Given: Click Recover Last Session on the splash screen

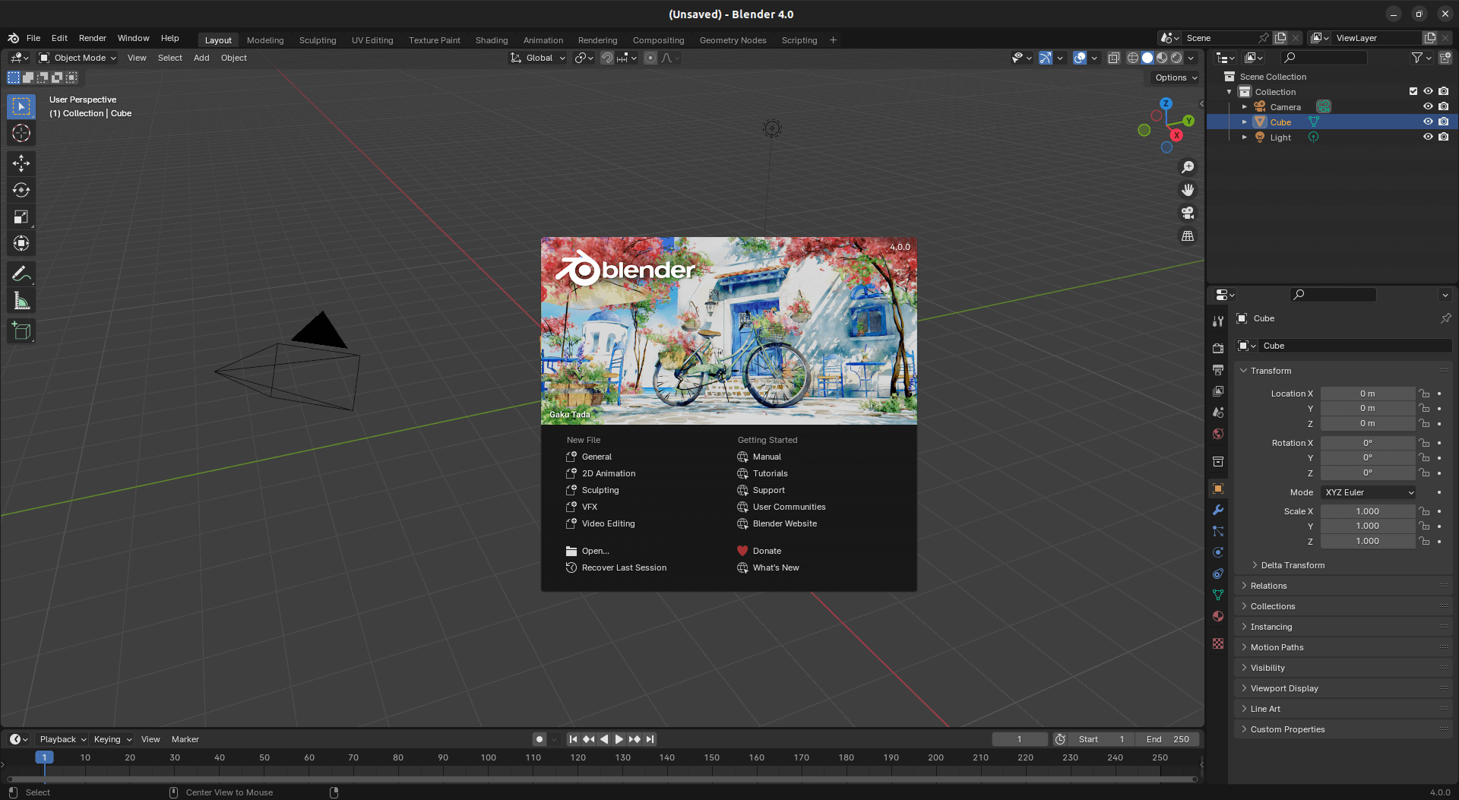Looking at the screenshot, I should (623, 568).
